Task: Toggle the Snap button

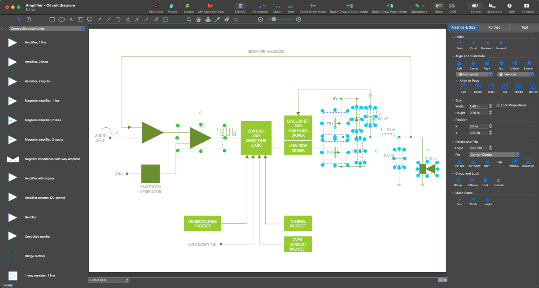Action: [438, 6]
